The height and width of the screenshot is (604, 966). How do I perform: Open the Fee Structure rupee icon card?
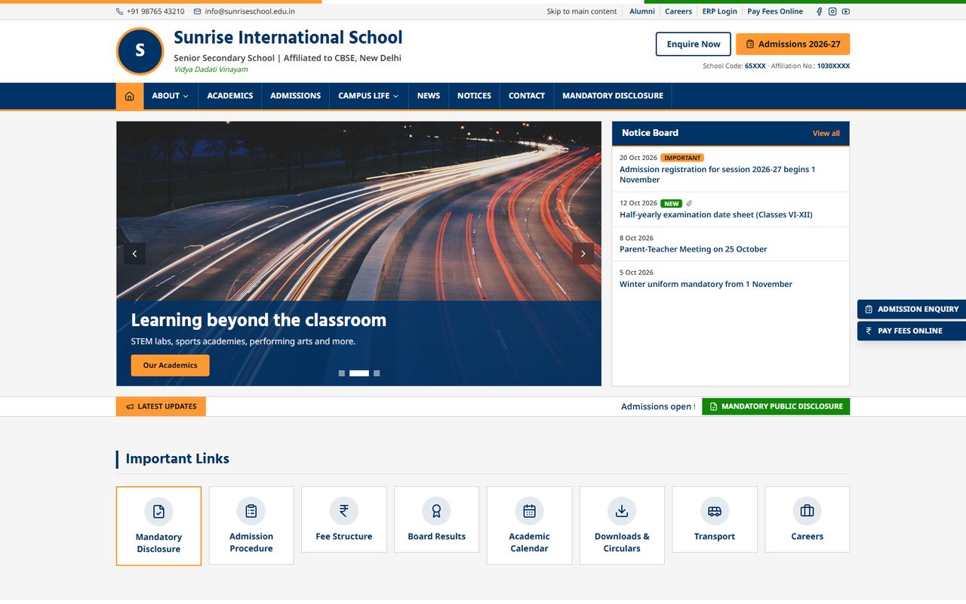point(344,519)
